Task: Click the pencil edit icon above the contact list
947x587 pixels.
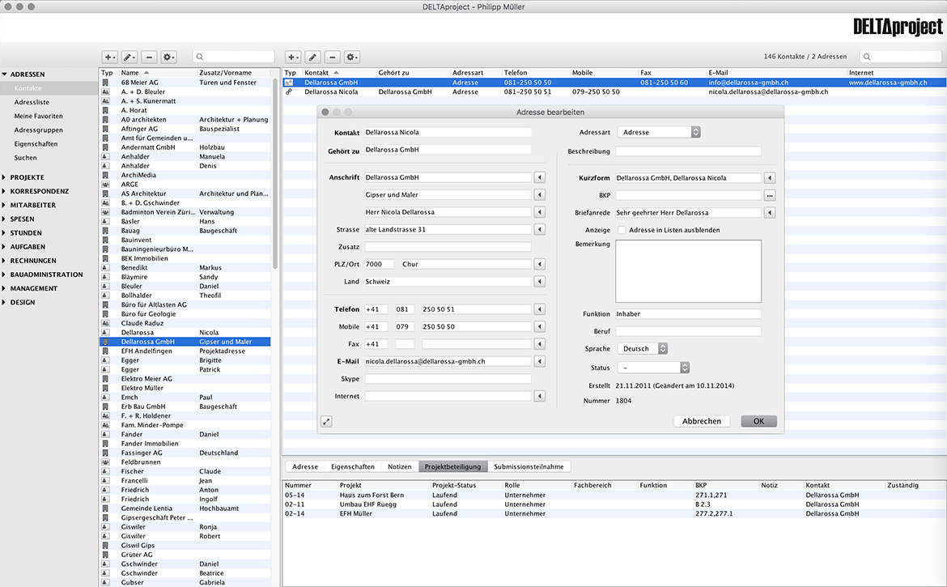Action: point(130,57)
